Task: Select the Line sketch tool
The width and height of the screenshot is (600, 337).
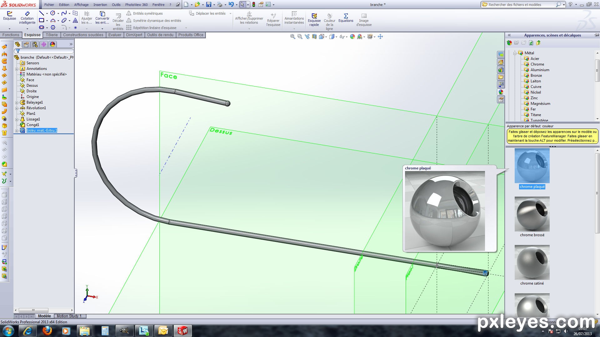Action: (42, 13)
